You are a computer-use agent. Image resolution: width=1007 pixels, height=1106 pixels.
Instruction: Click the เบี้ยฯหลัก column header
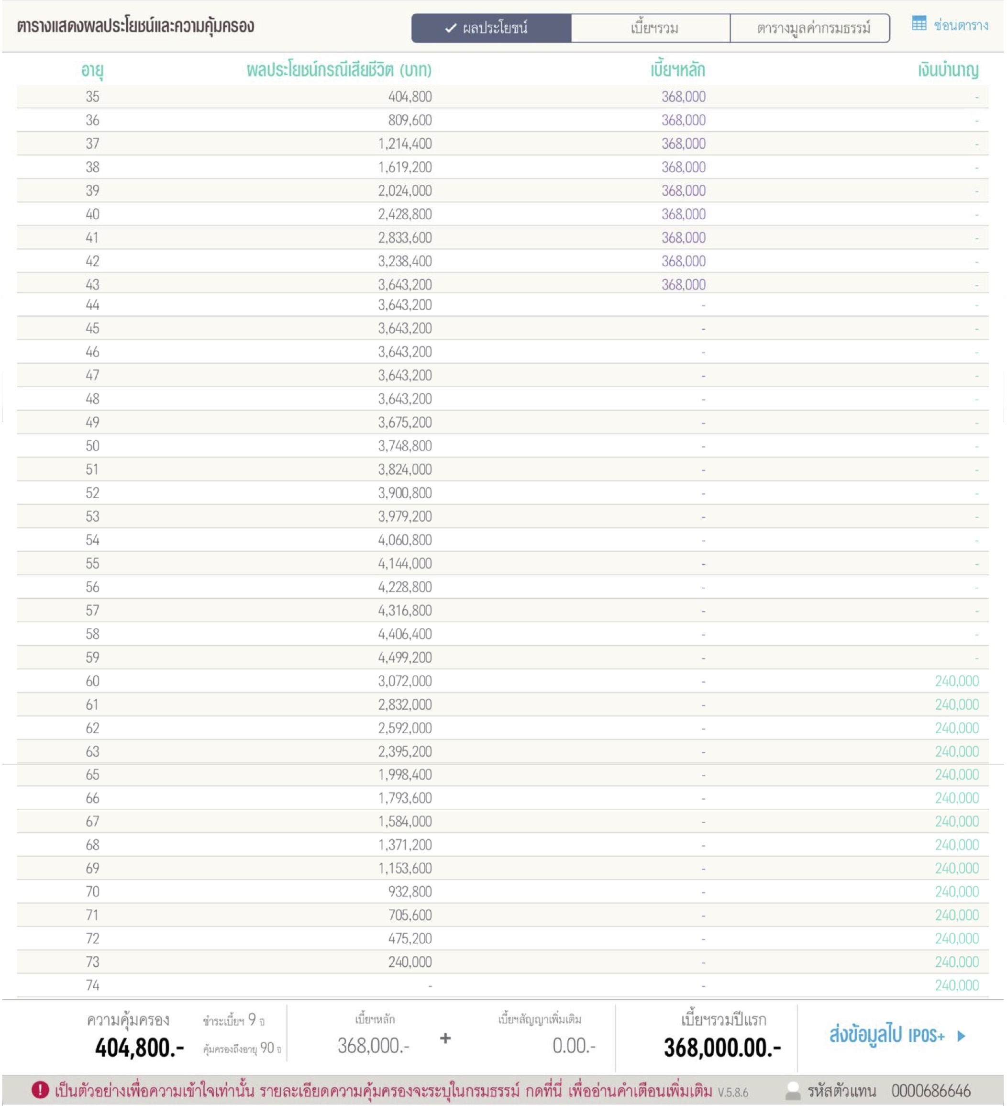click(x=677, y=70)
